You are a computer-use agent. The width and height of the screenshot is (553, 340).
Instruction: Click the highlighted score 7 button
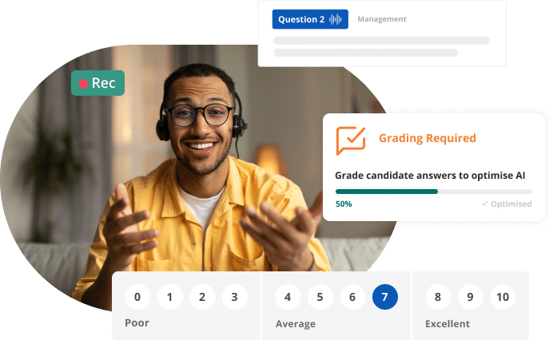[384, 297]
